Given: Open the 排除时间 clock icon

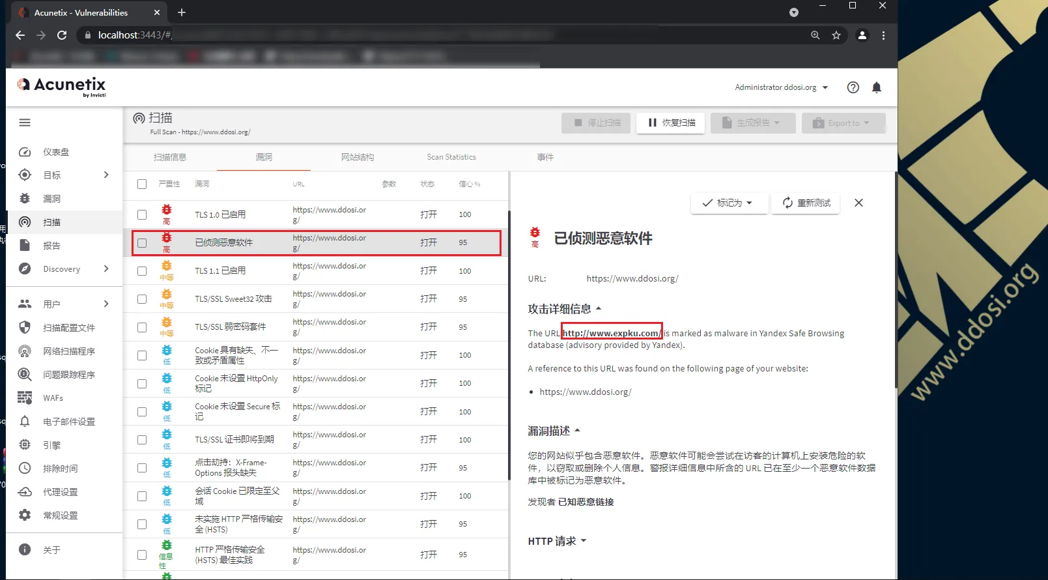Looking at the screenshot, I should (x=25, y=468).
